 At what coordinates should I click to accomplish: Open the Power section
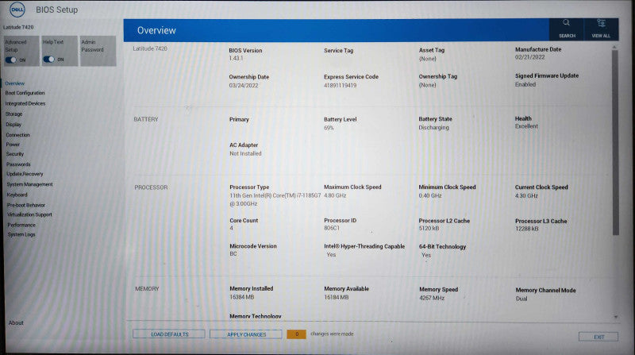(x=13, y=145)
